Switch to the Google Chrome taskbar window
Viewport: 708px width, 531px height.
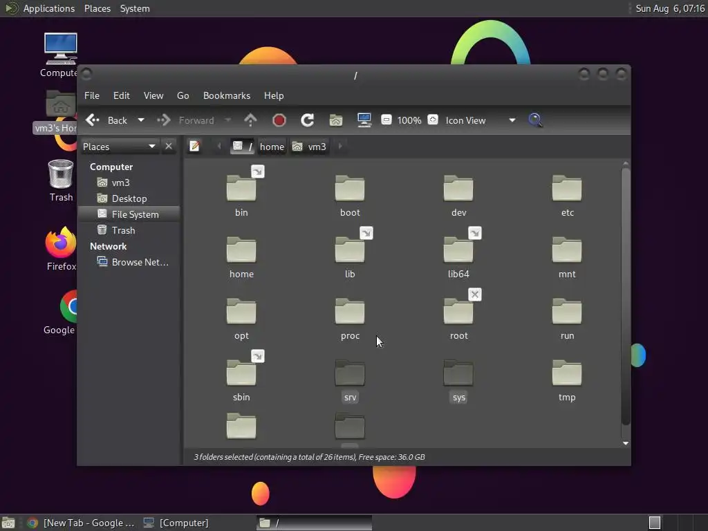click(x=82, y=523)
